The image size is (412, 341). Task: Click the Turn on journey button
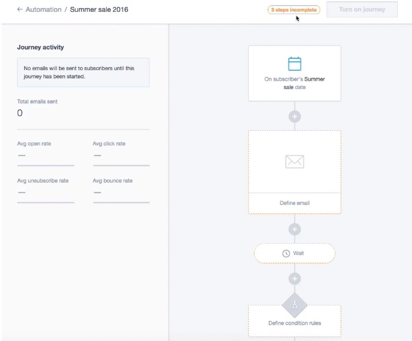pos(361,9)
